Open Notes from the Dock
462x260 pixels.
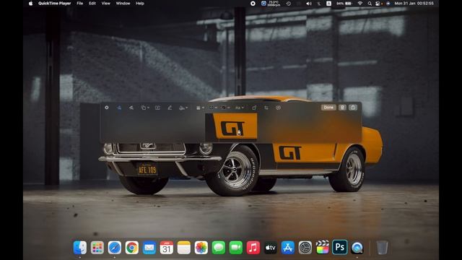[x=184, y=247]
